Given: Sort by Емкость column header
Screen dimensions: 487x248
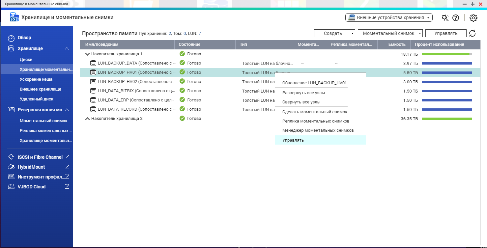Looking at the screenshot, I should pos(394,44).
